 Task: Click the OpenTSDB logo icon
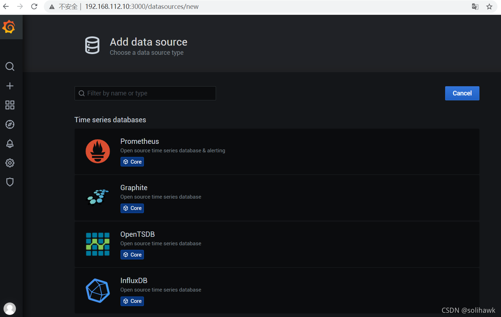coord(98,244)
